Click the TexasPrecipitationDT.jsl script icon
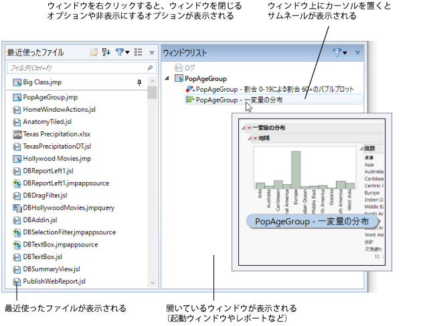 pos(17,147)
